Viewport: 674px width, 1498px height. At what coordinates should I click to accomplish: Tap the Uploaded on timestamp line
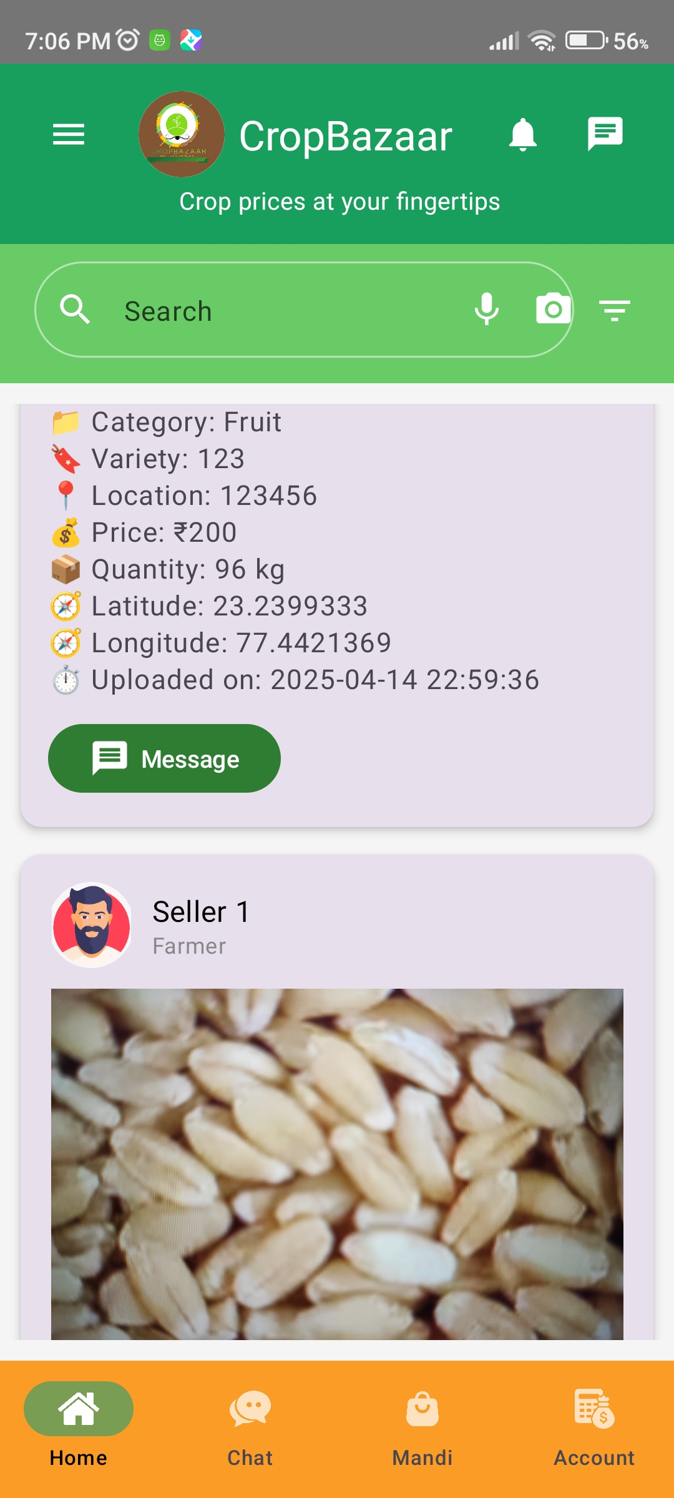[315, 680]
